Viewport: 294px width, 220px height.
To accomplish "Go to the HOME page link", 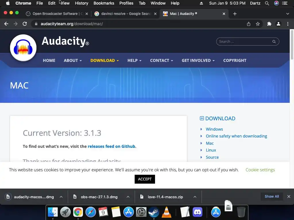I will click(49, 60).
